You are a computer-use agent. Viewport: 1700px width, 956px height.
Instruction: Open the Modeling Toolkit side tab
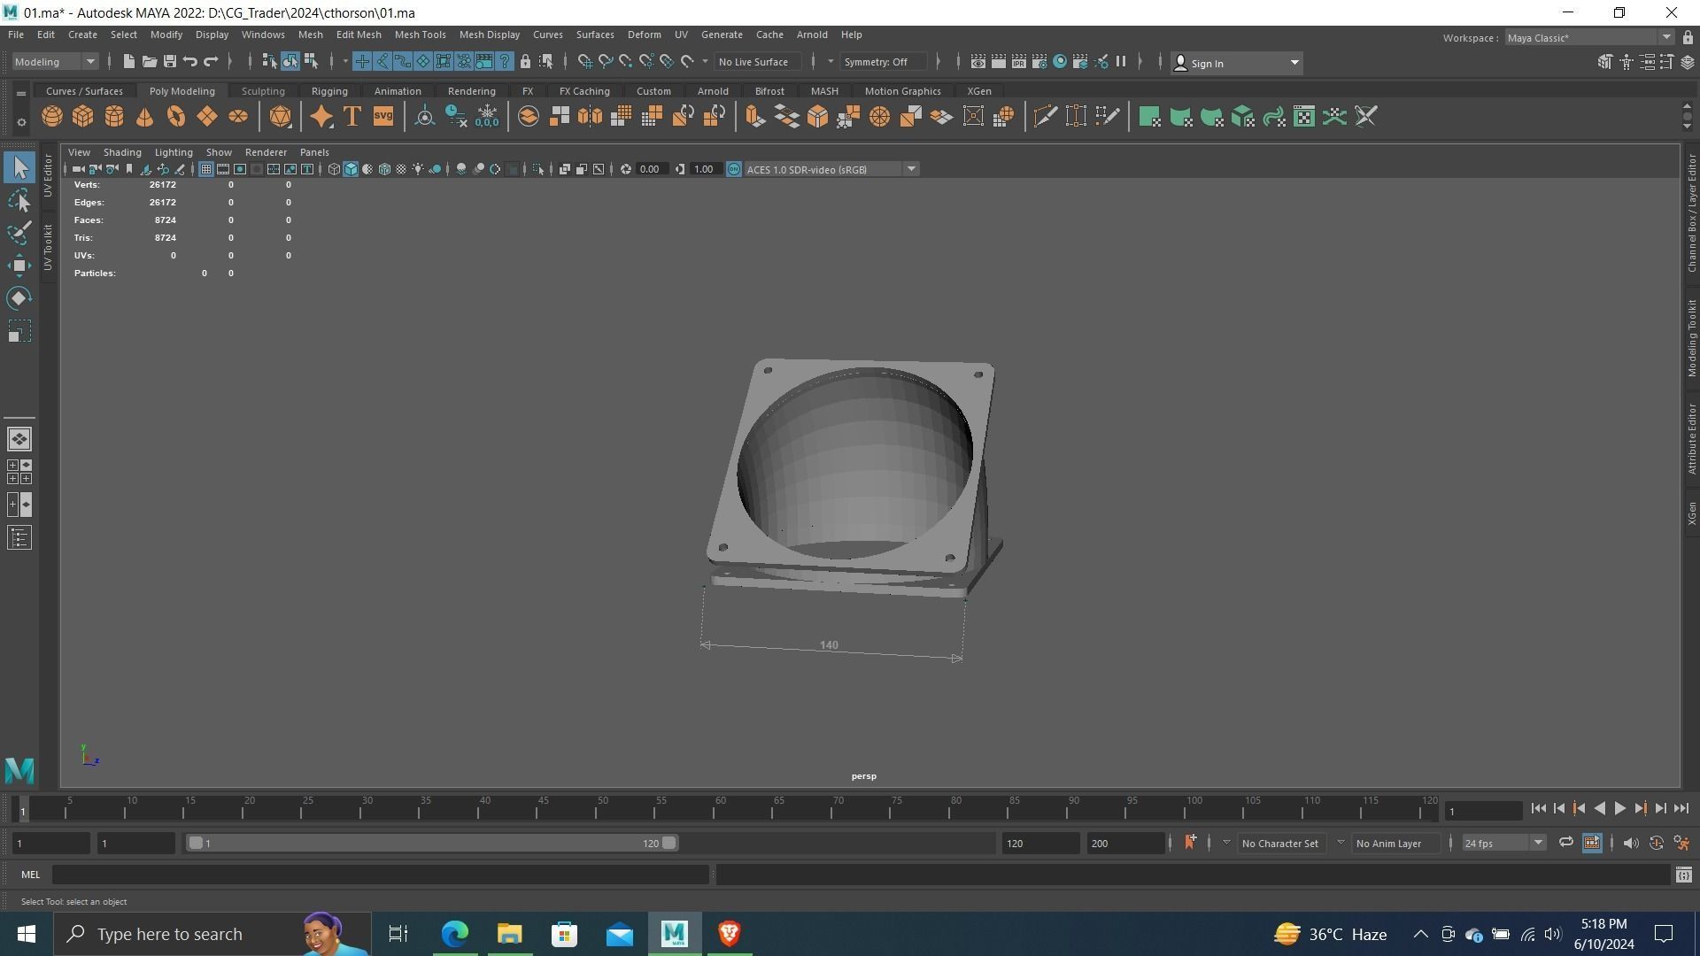(1691, 338)
